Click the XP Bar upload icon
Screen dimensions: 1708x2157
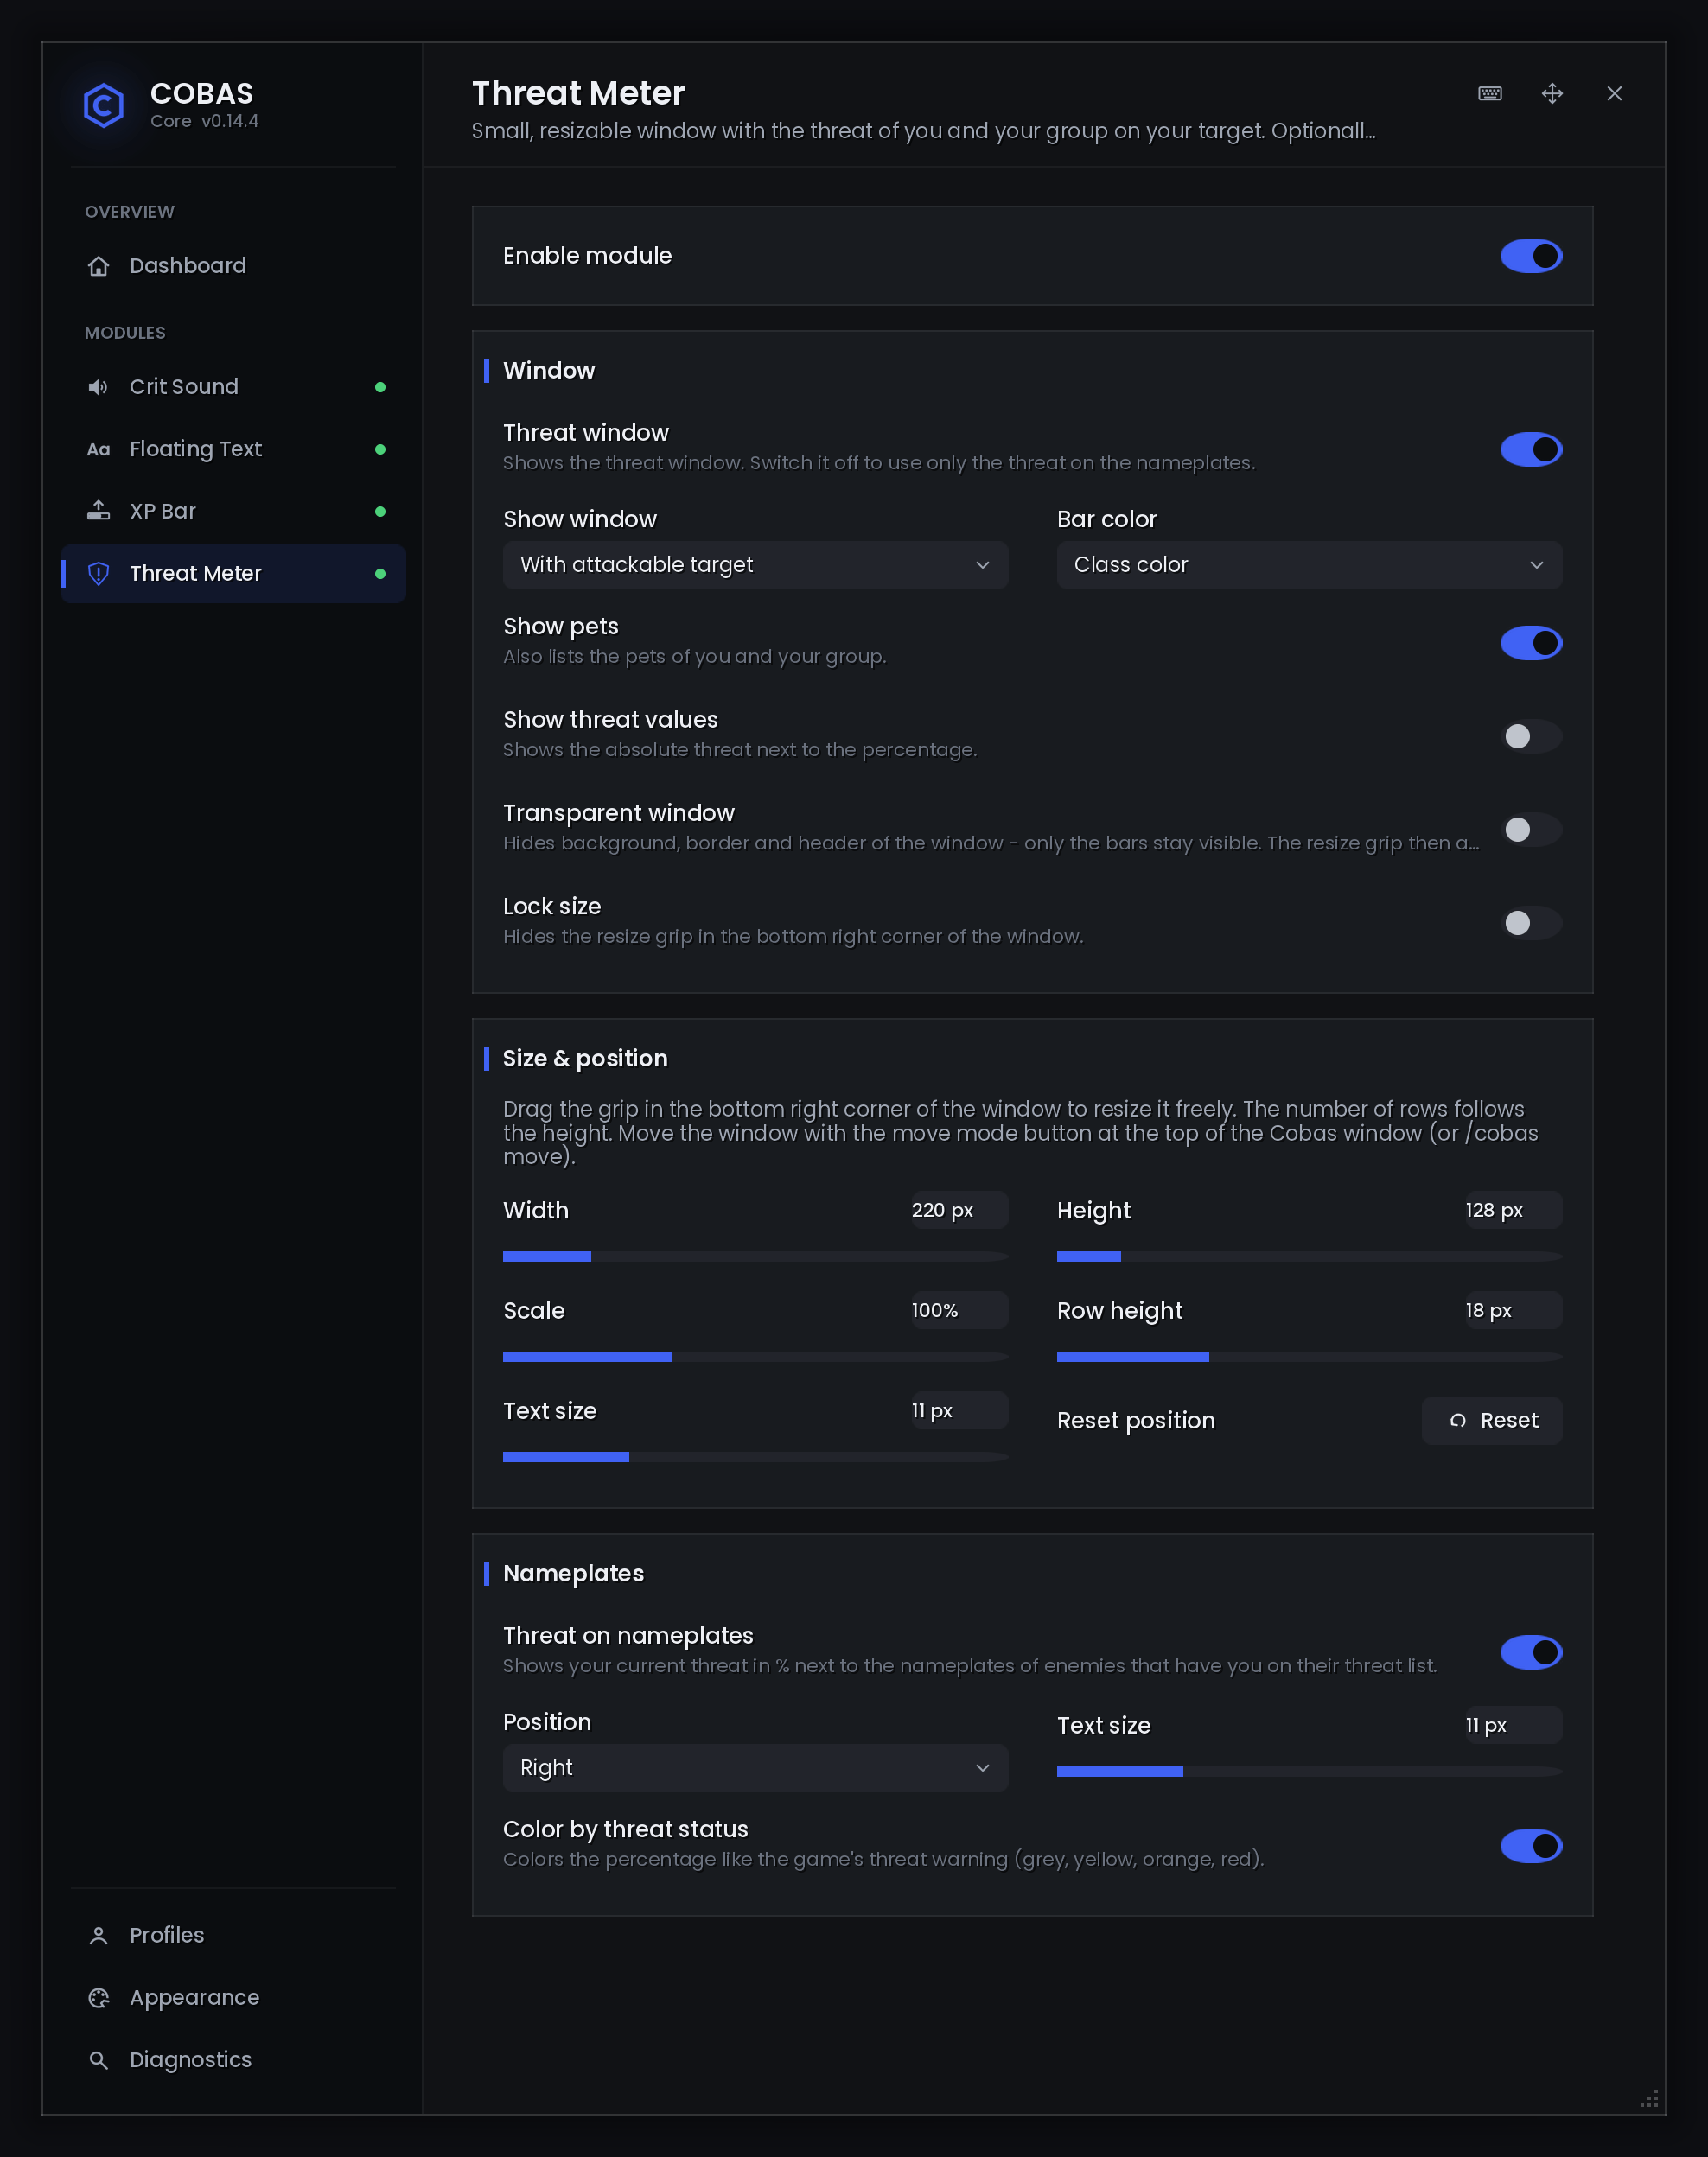coord(98,511)
